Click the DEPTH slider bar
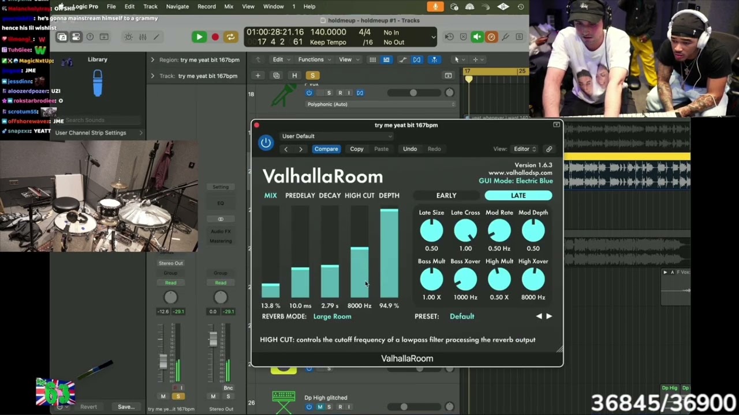 point(389,252)
